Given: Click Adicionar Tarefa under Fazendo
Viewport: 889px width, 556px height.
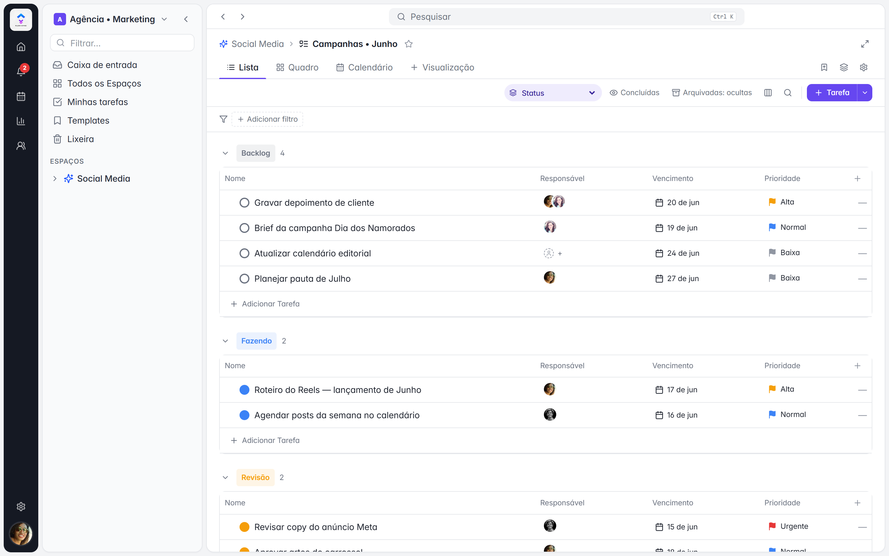Looking at the screenshot, I should coord(265,440).
